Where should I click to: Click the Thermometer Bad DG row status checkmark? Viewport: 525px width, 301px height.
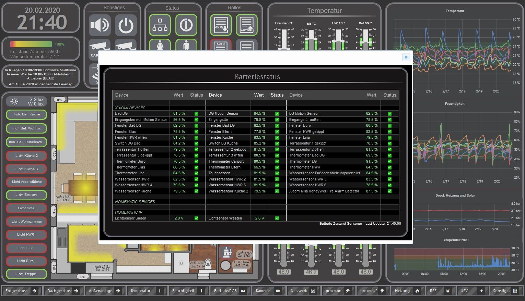(x=389, y=155)
